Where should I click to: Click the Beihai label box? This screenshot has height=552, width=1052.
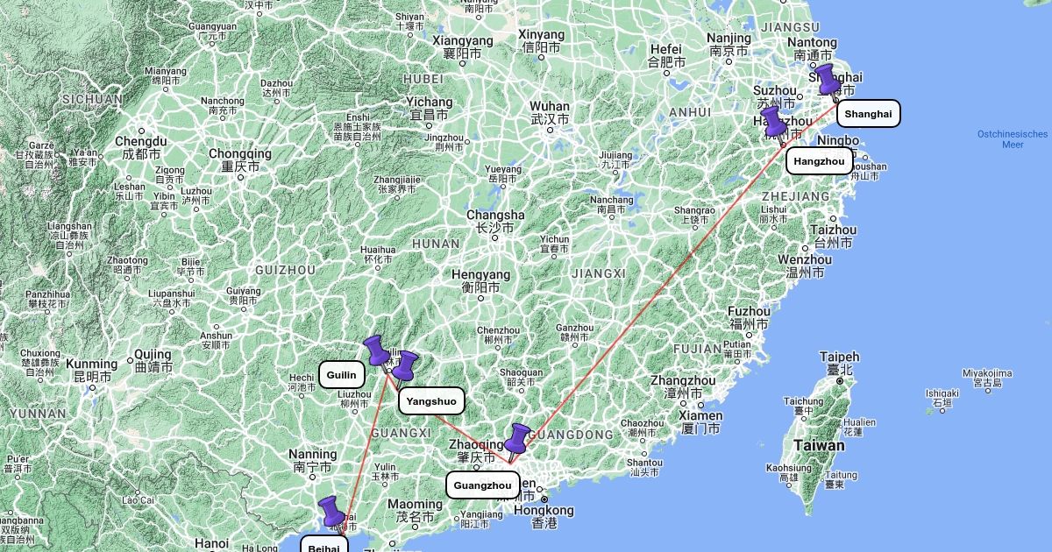tap(324, 547)
